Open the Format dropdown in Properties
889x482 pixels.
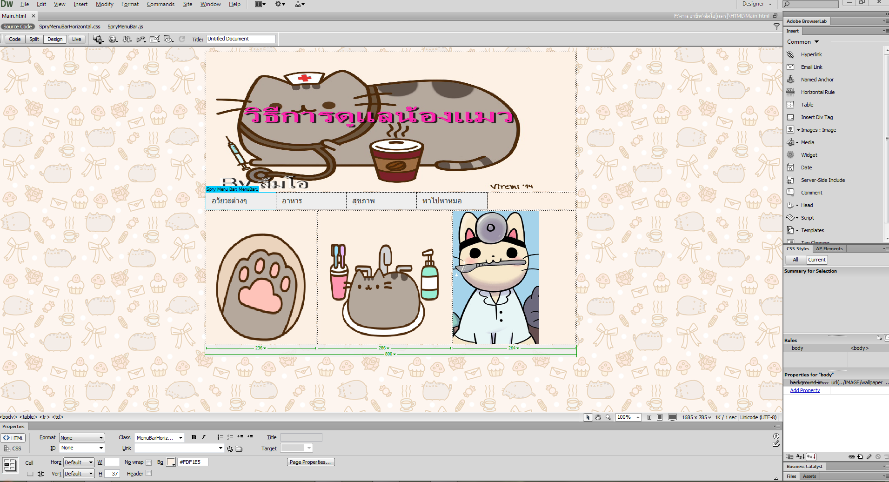(x=82, y=438)
